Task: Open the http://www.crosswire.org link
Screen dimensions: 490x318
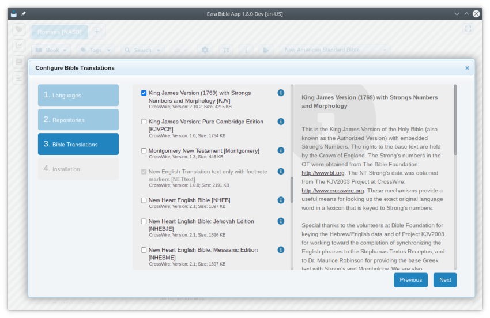Action: pos(333,191)
